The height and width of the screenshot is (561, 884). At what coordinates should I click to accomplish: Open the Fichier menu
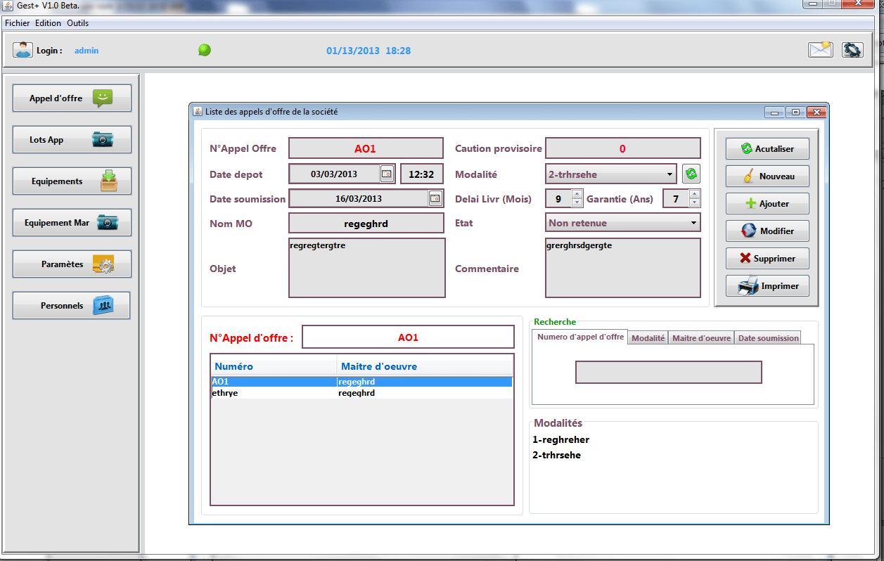click(x=18, y=23)
